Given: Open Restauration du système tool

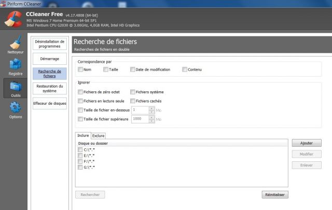Looking at the screenshot, I should click(50, 89).
